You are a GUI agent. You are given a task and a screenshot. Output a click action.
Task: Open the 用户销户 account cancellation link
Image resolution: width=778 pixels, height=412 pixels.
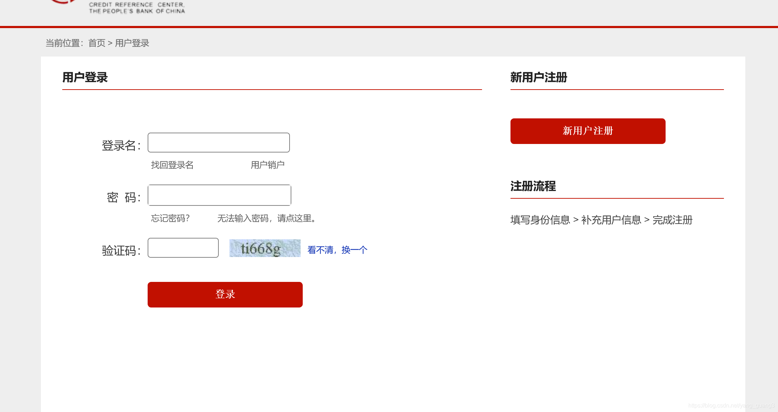click(x=268, y=165)
